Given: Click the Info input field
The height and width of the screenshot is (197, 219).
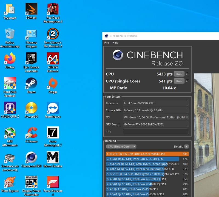Looking at the screenshot, I should pyautogui.click(x=156, y=132).
